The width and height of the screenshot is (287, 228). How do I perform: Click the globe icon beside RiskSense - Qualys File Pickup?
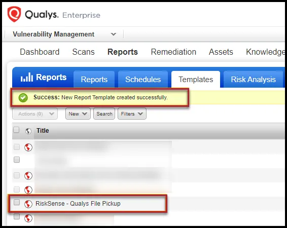pos(28,204)
